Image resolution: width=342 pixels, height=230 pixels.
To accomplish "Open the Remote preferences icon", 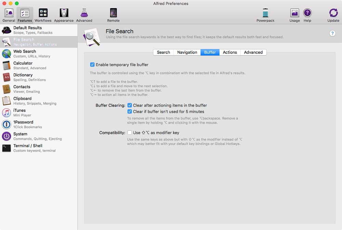I will (x=113, y=14).
